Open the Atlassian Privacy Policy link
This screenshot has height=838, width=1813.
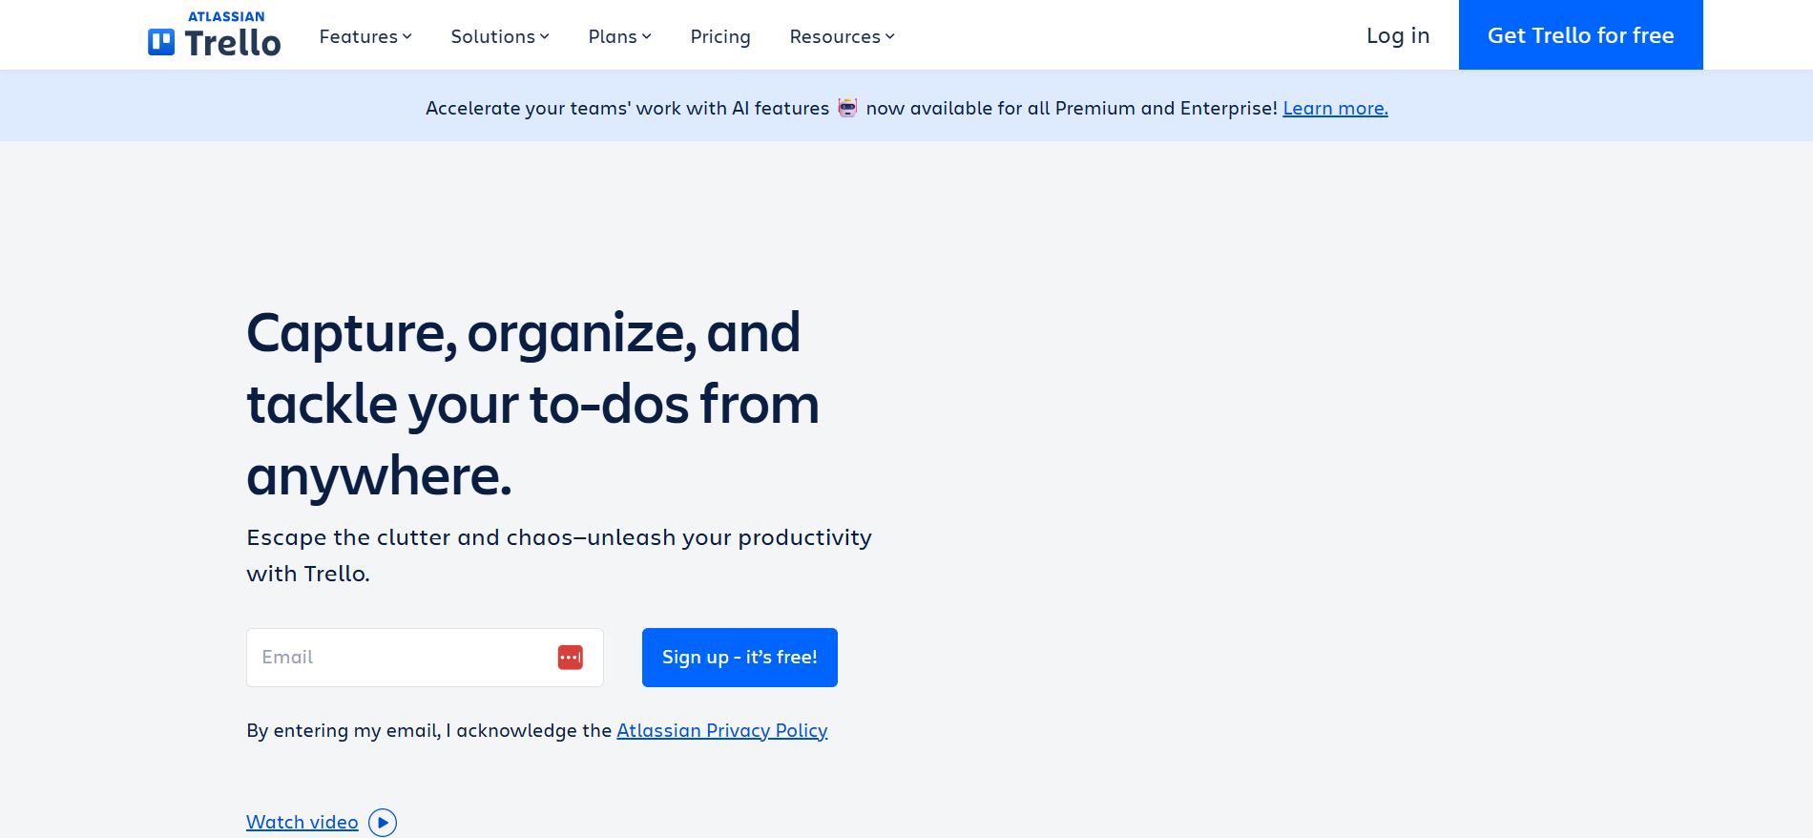(x=722, y=730)
